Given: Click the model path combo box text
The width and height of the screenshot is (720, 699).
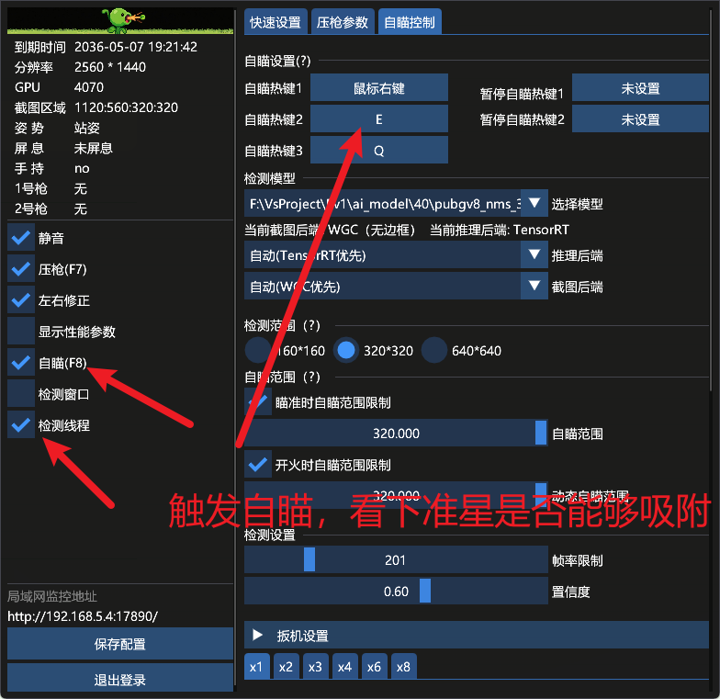Looking at the screenshot, I should click(x=382, y=203).
